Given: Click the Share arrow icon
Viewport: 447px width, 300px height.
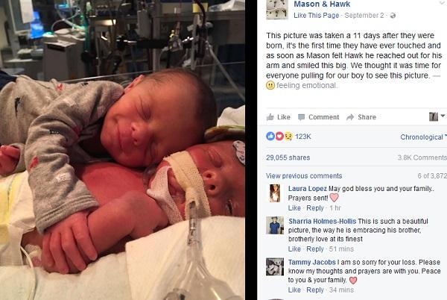Looking at the screenshot, I should (x=350, y=117).
